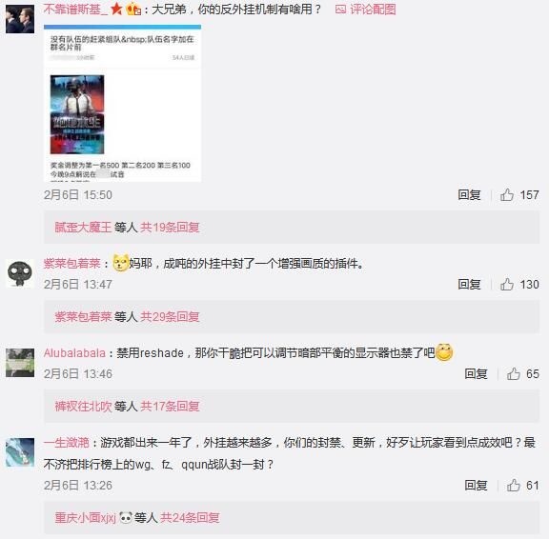549x539 pixels.
Task: Click Alubalabala's profile avatar
Action: point(20,363)
